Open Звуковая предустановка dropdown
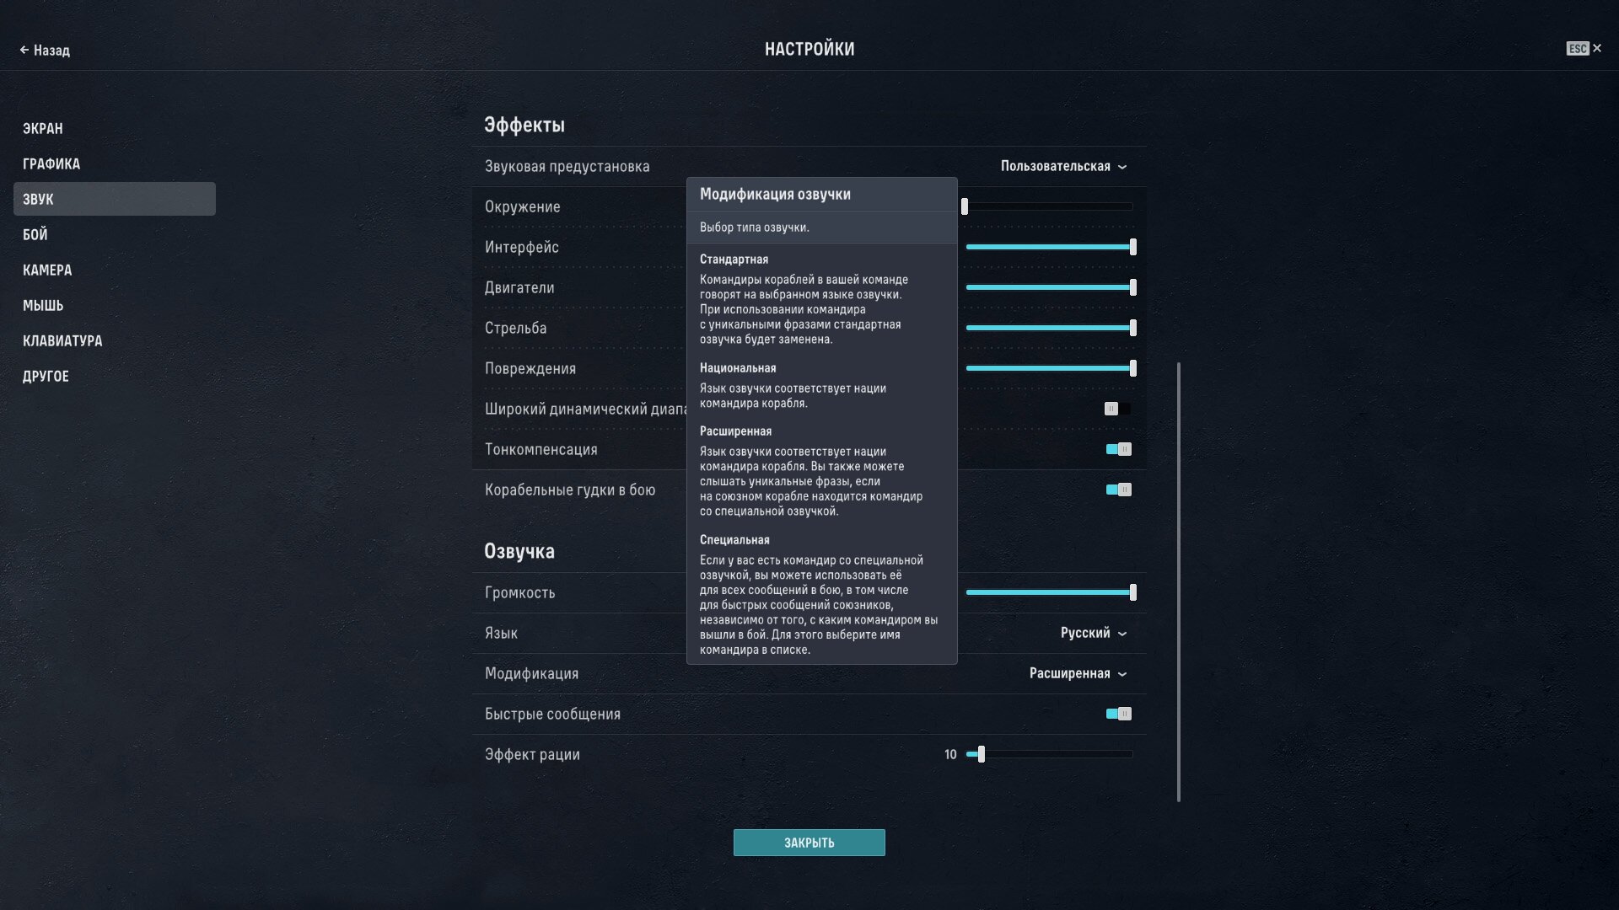This screenshot has width=1619, height=910. click(1062, 166)
